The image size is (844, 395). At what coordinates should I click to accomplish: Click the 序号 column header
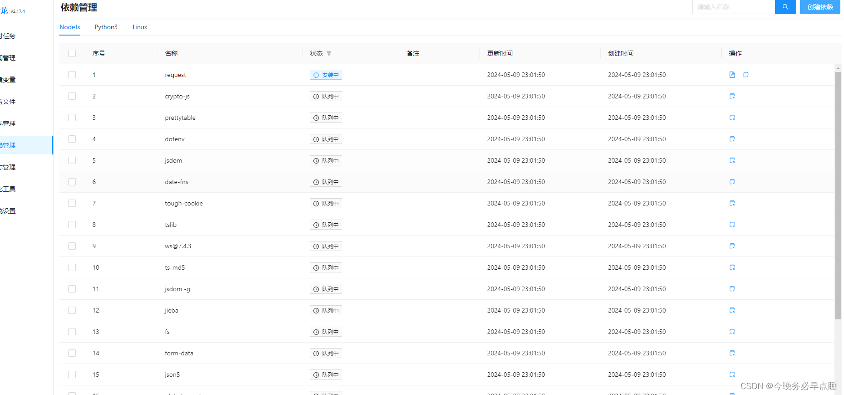(99, 53)
